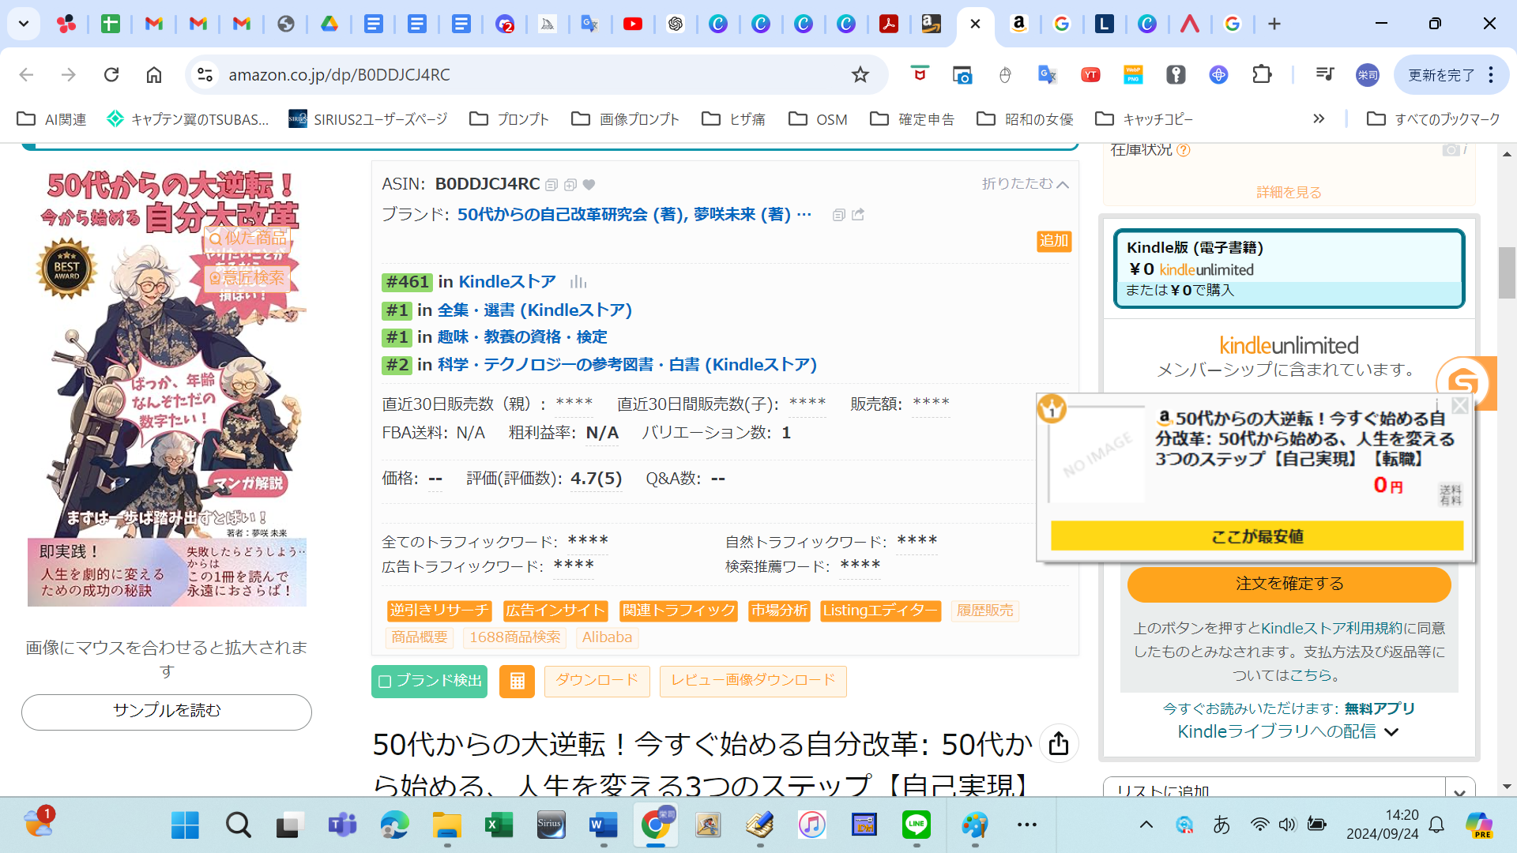Image resolution: width=1517 pixels, height=853 pixels.
Task: Select the Kindle版 (電子書籍) format box
Action: 1289,269
